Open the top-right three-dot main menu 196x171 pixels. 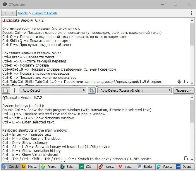click(x=192, y=13)
